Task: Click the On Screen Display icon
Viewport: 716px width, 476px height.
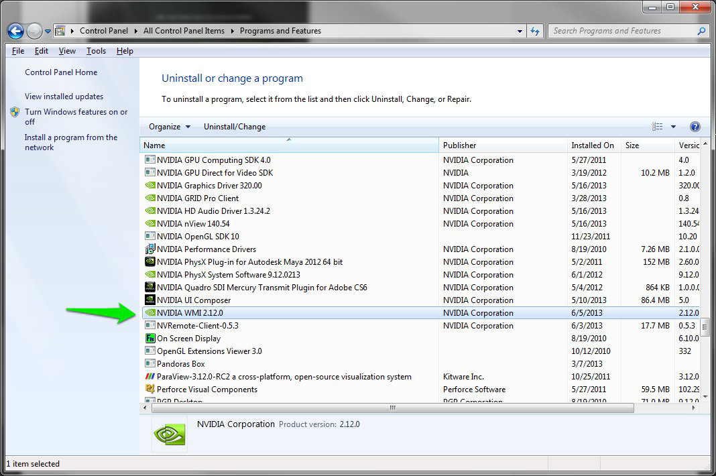Action: tap(150, 339)
